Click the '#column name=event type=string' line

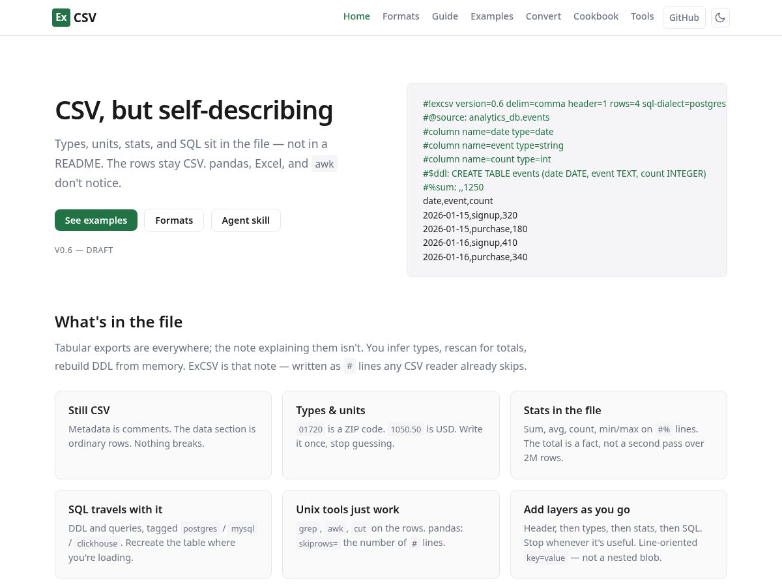point(493,145)
